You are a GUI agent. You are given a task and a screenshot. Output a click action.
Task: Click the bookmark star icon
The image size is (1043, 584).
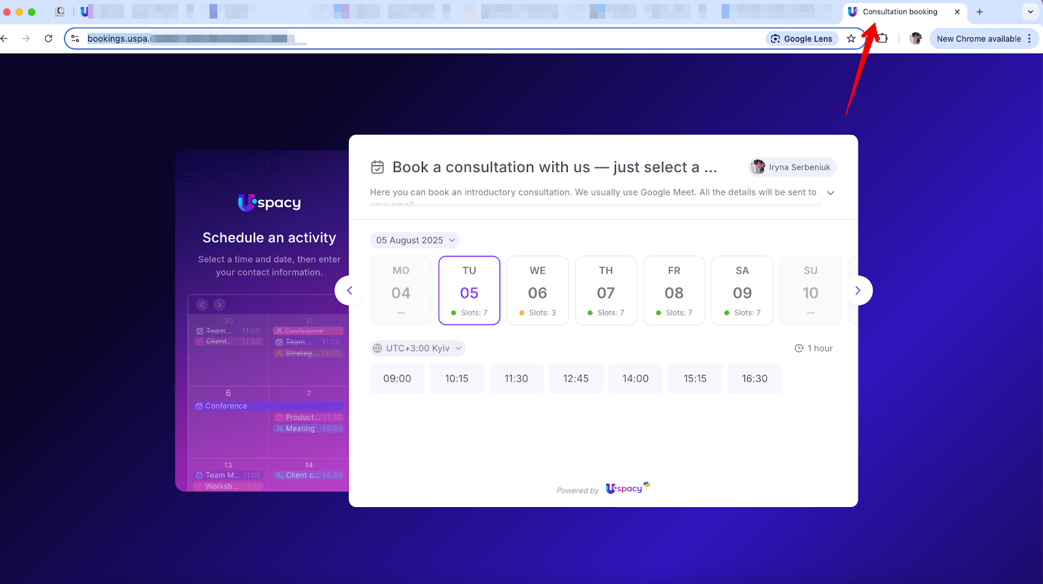pos(851,38)
